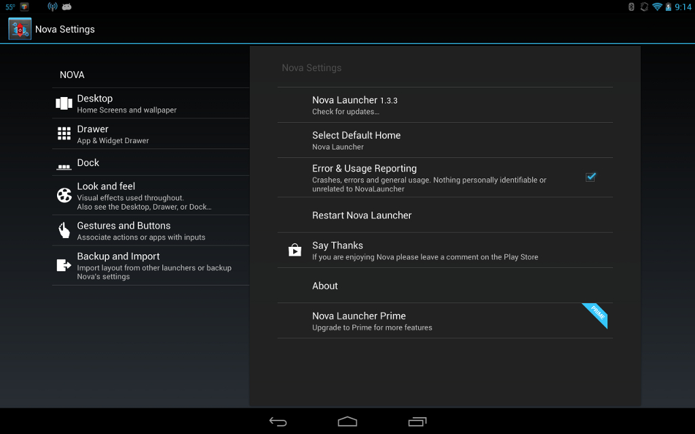Open the Desktop settings section
This screenshot has width=695, height=434.
[x=151, y=103]
